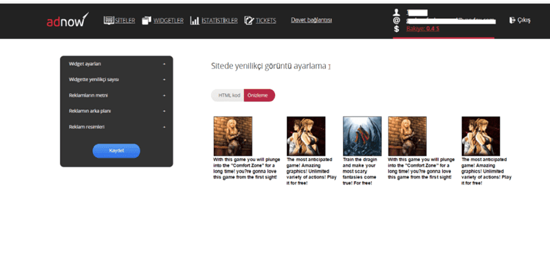
Task: Click the Çıkış logout door icon
Action: (x=511, y=20)
